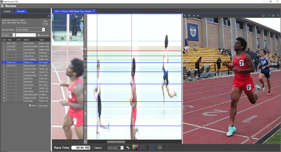Select row Raya, Dash
Screen dimensions: 281x152
tap(26, 82)
